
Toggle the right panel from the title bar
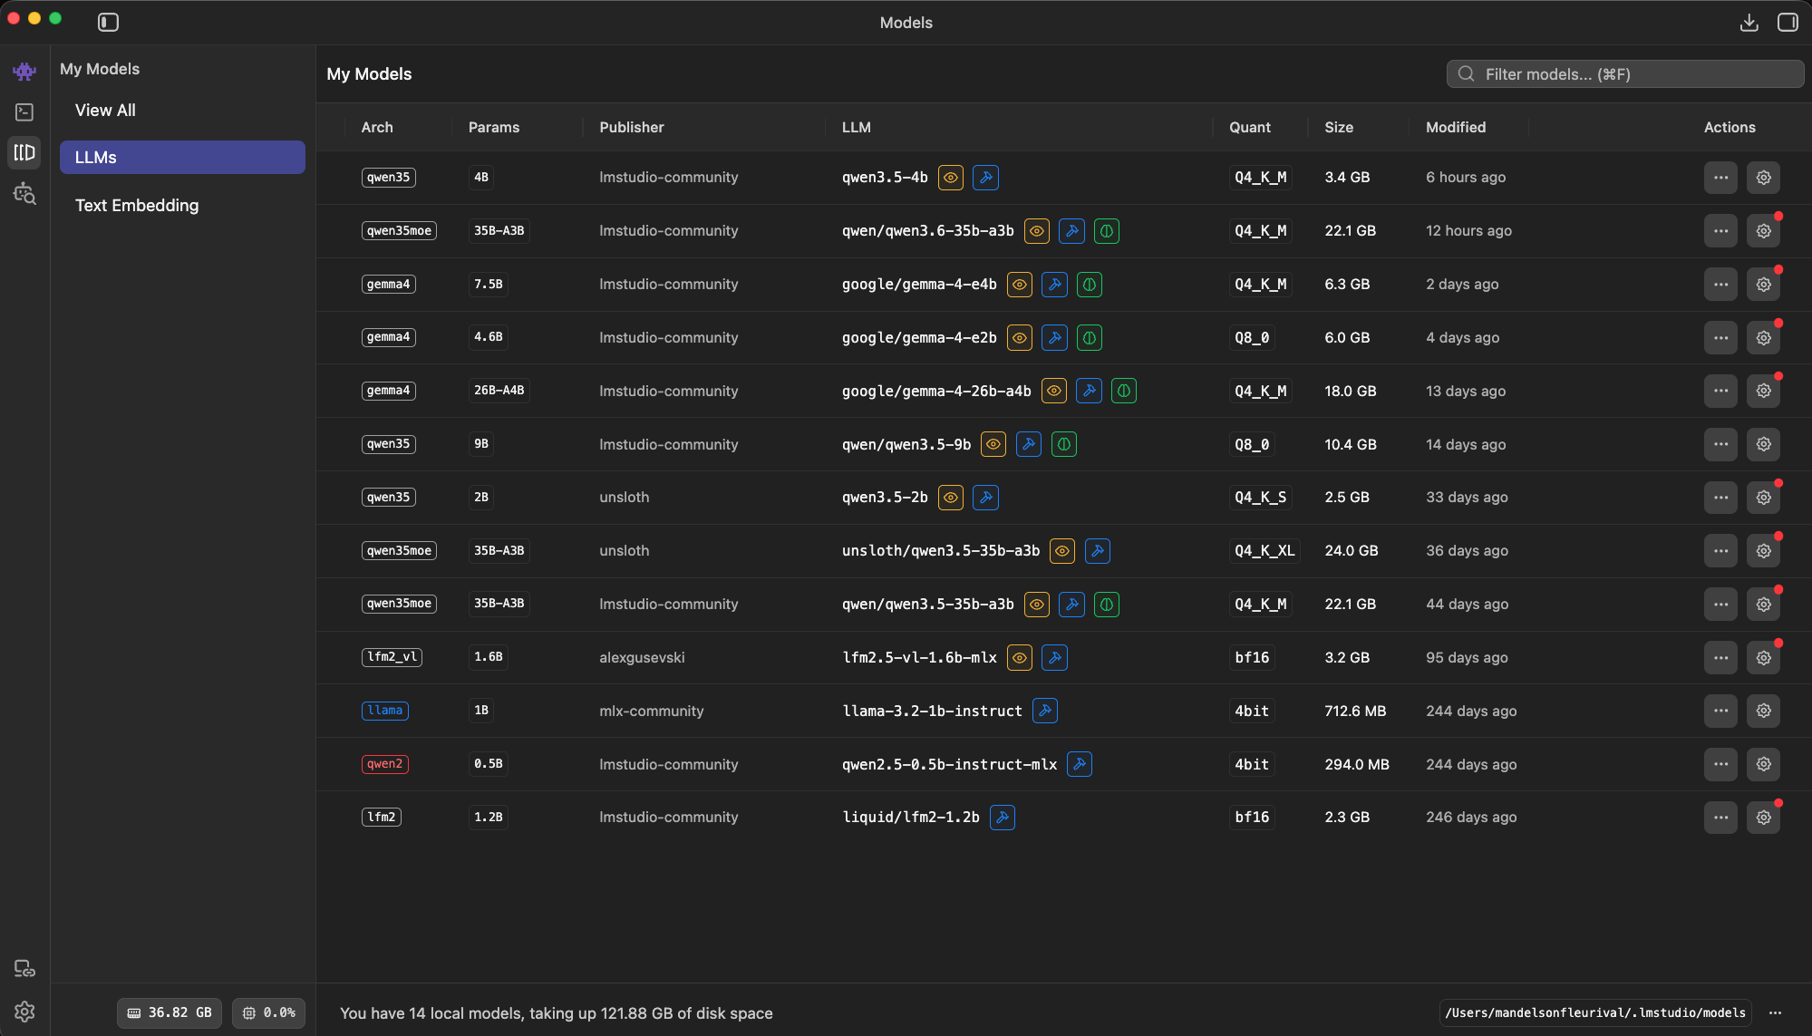point(1788,22)
